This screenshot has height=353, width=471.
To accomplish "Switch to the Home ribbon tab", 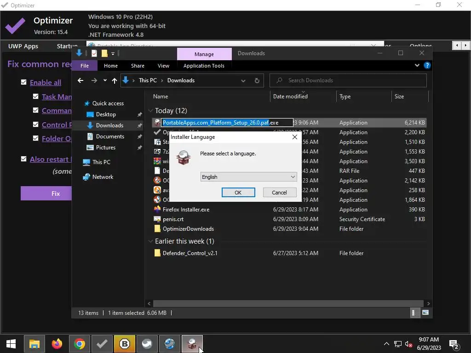I will 111,66.
